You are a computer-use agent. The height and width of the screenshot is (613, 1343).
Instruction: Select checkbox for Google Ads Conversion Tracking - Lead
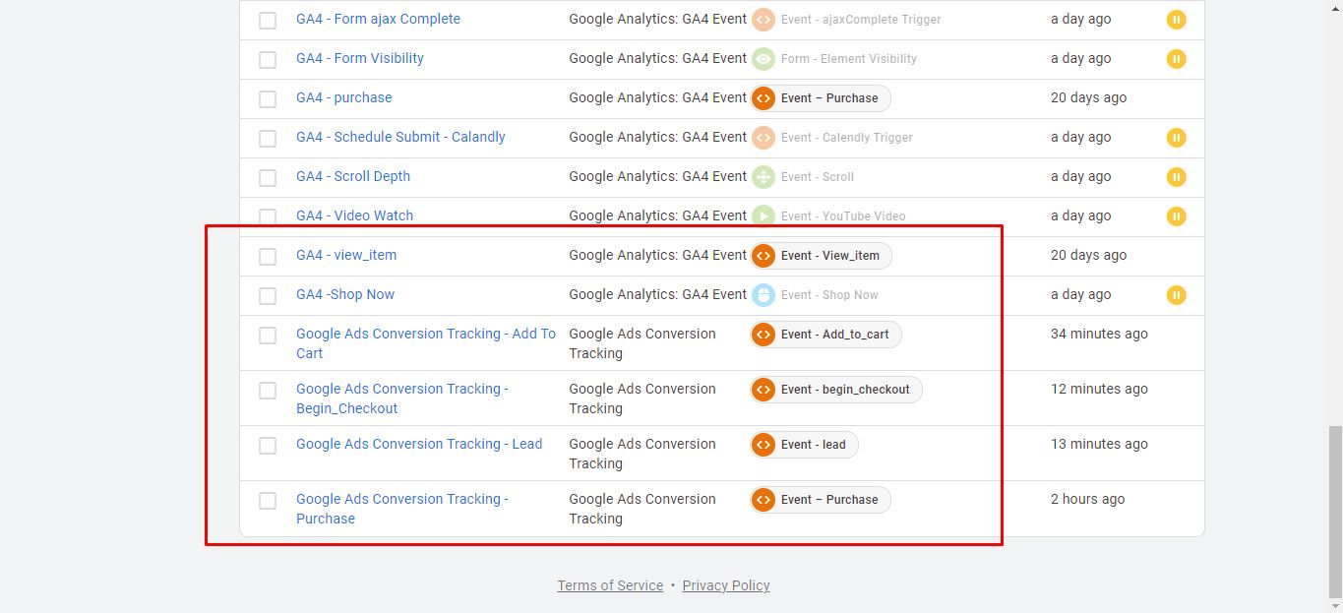coord(268,445)
